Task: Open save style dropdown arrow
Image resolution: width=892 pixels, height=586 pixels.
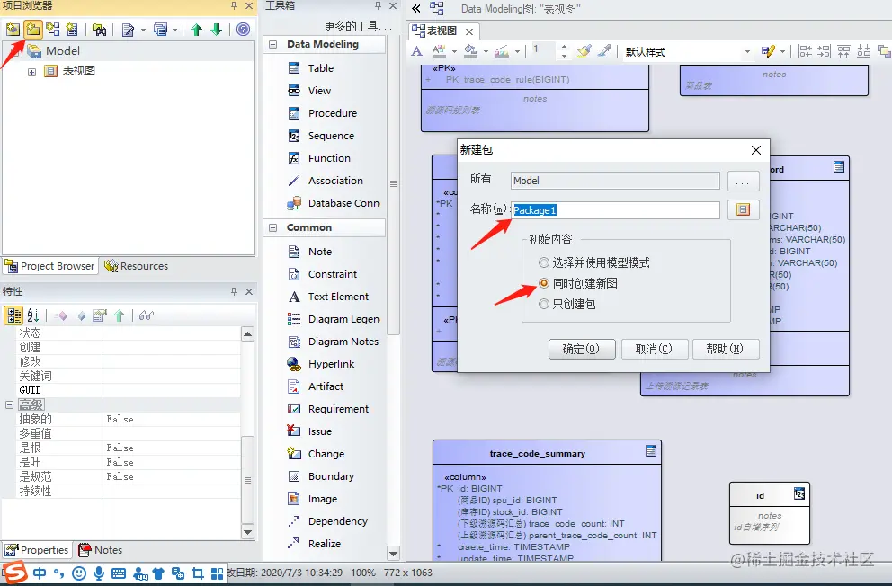Action: pyautogui.click(x=783, y=52)
